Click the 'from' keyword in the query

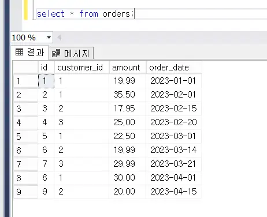pyautogui.click(x=89, y=14)
